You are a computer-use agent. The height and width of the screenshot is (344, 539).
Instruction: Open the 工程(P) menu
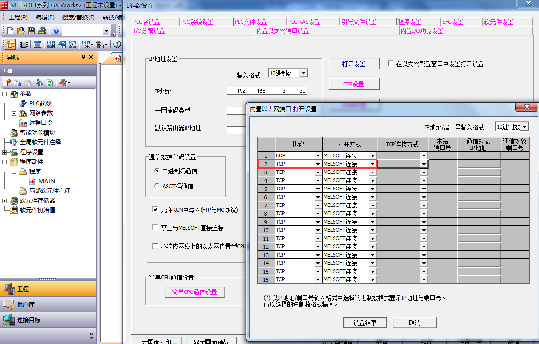(x=18, y=17)
